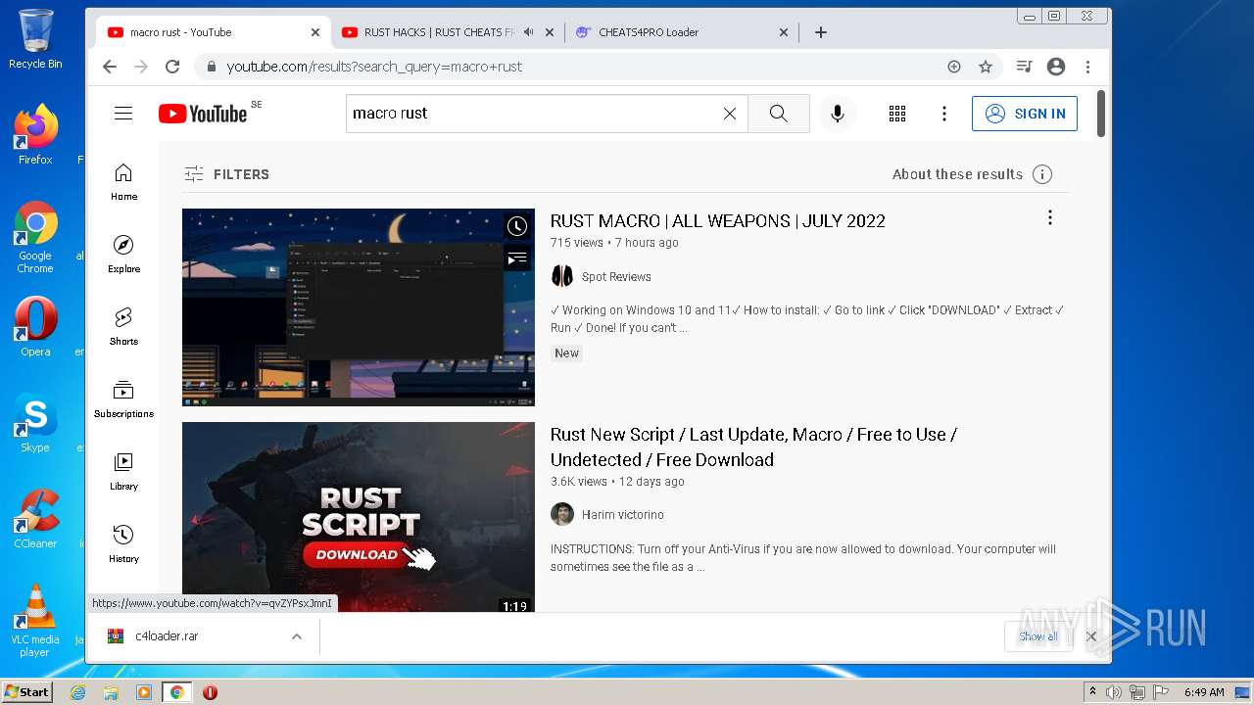Viewport: 1254px width, 705px height.
Task: Open Opera from the taskbar
Action: point(210,692)
